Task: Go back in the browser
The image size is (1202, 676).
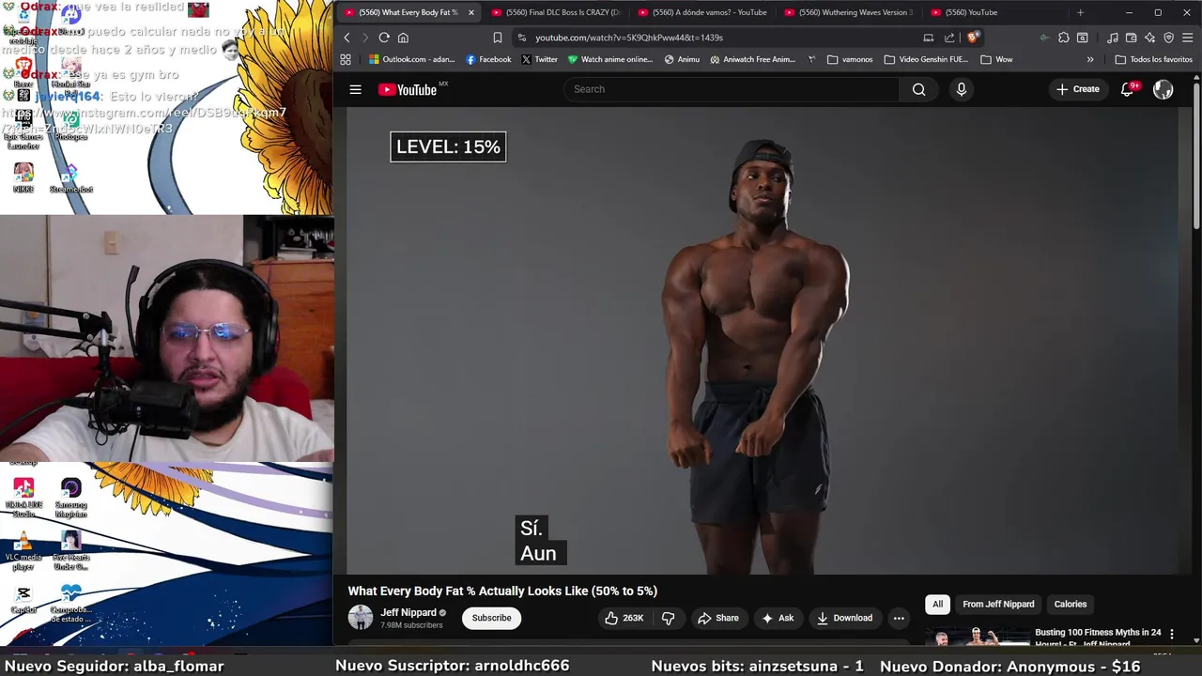Action: (x=347, y=38)
